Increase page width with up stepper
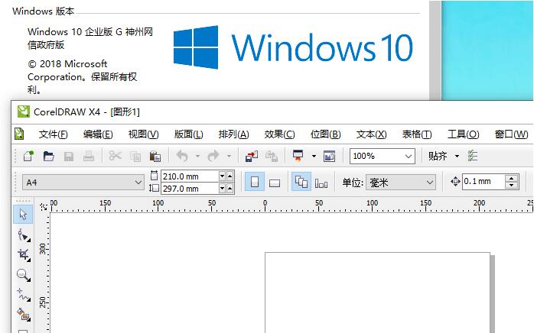This screenshot has height=333, width=534. 230,176
